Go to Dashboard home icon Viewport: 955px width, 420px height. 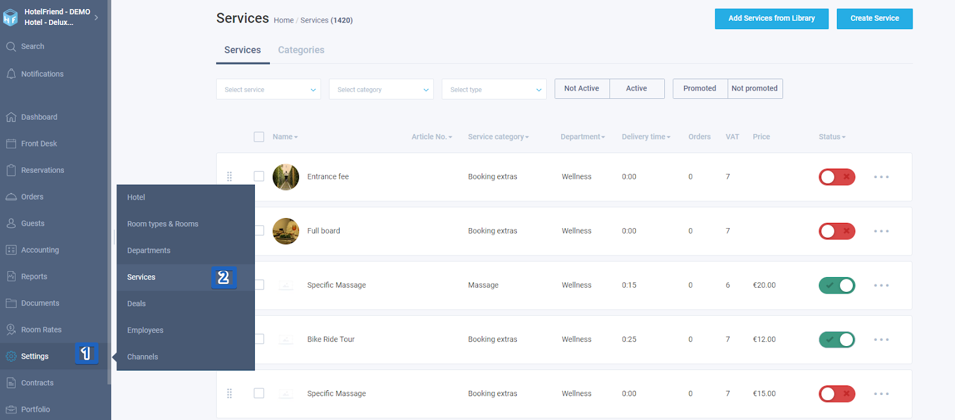11,117
